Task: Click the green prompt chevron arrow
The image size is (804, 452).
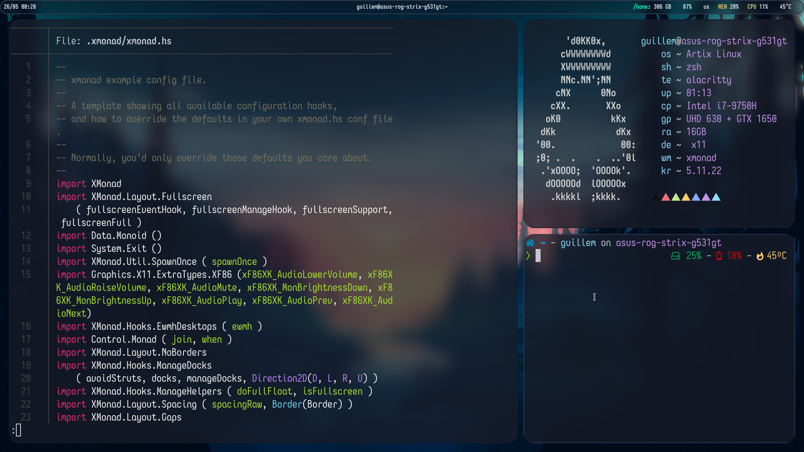Action: 528,256
